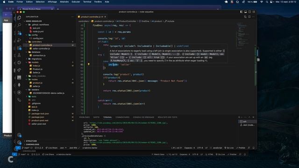Click Go Live in front window status bar
Image resolution: width=299 pixels, height=168 pixels.
[229, 148]
